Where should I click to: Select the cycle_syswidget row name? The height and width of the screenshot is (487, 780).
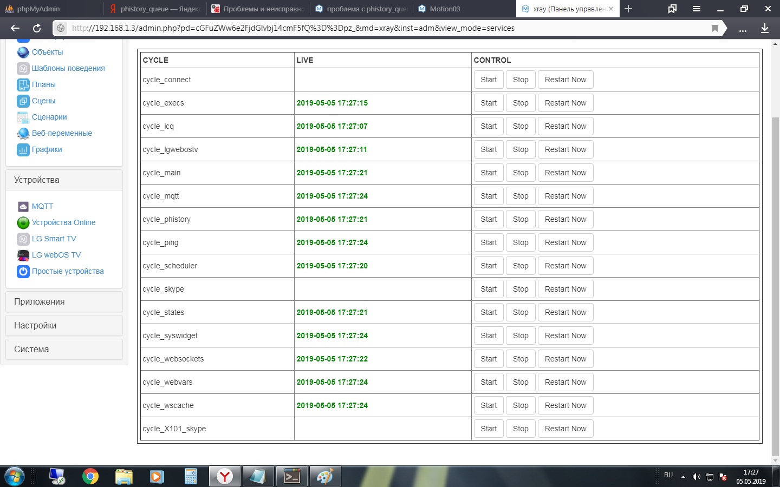tap(170, 335)
